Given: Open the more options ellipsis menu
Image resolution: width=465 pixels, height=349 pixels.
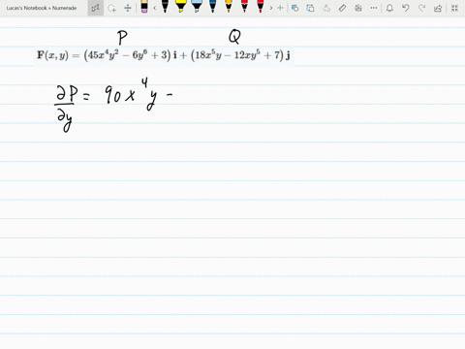Looking at the screenshot, I should pos(374,8).
